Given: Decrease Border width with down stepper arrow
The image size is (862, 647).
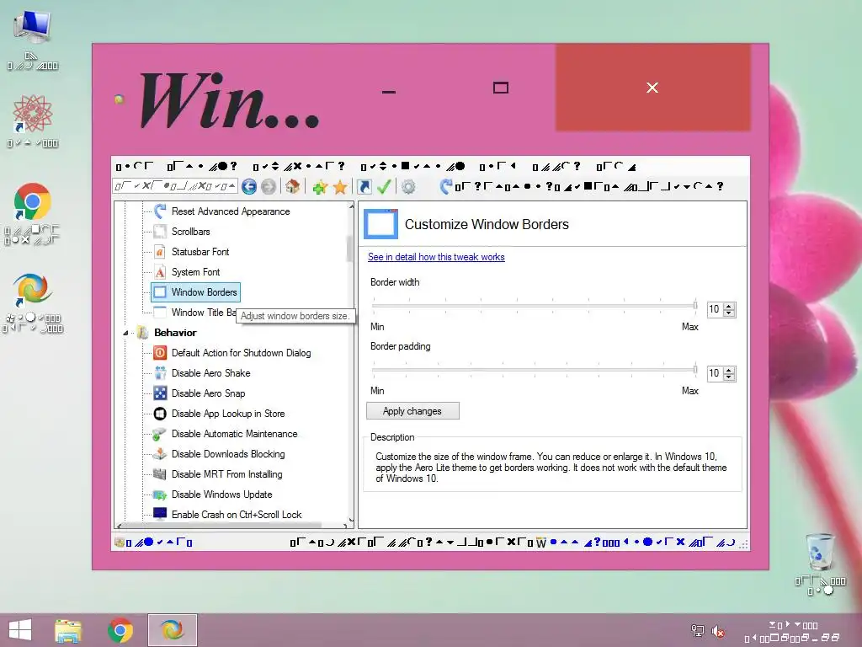Looking at the screenshot, I should (x=729, y=313).
